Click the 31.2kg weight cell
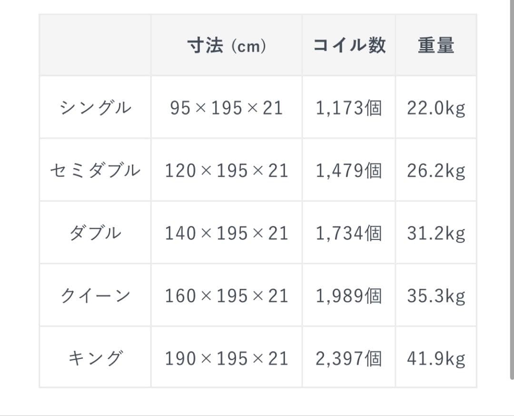The width and height of the screenshot is (514, 416). [x=436, y=233]
